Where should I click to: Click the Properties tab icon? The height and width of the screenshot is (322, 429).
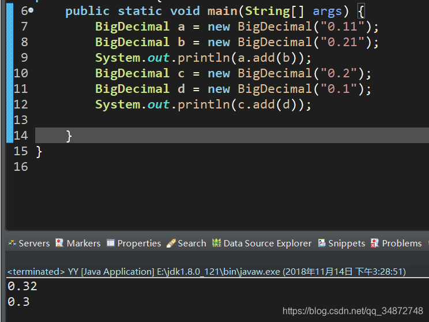point(111,243)
